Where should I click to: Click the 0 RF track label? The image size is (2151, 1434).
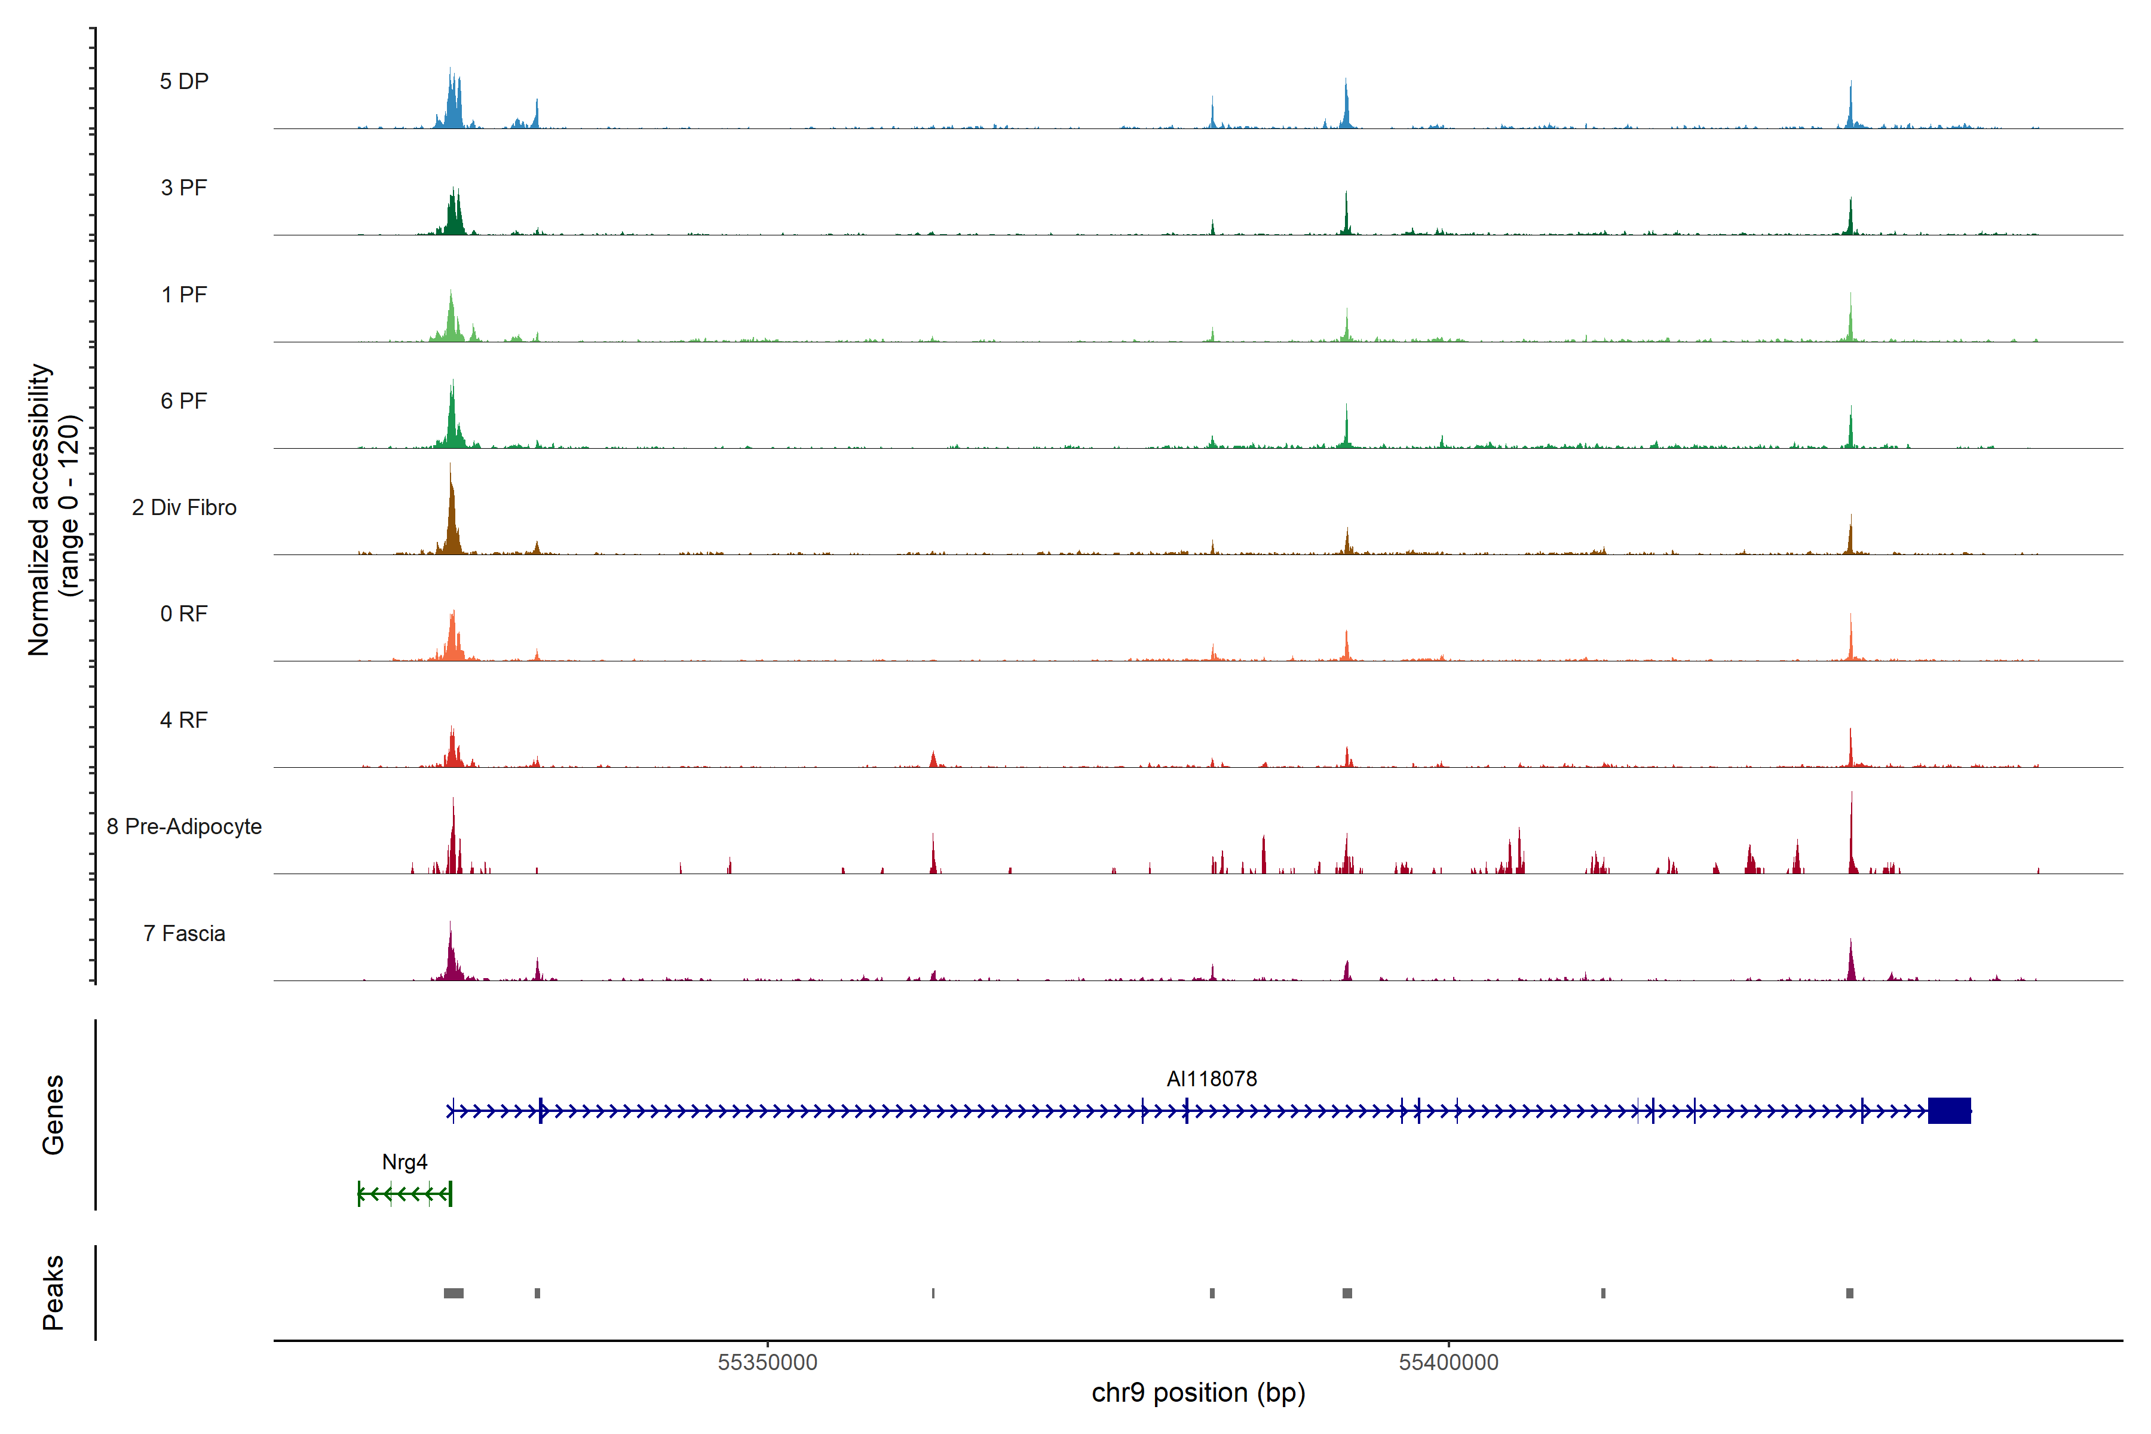pos(184,614)
